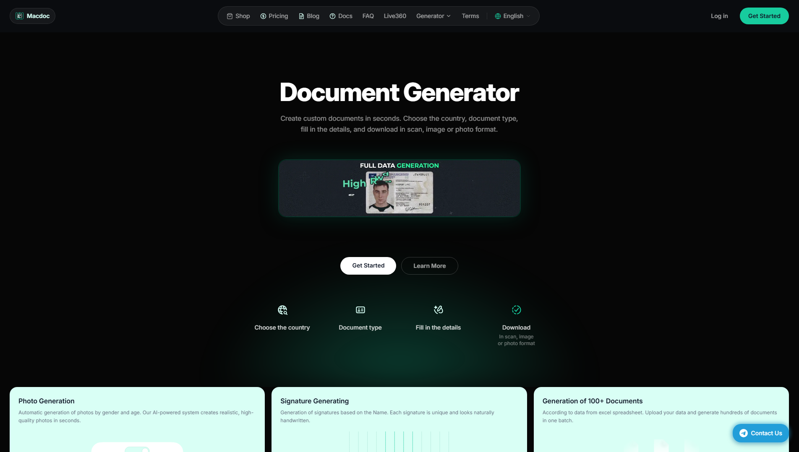Click the Macdoc logo icon

point(19,16)
